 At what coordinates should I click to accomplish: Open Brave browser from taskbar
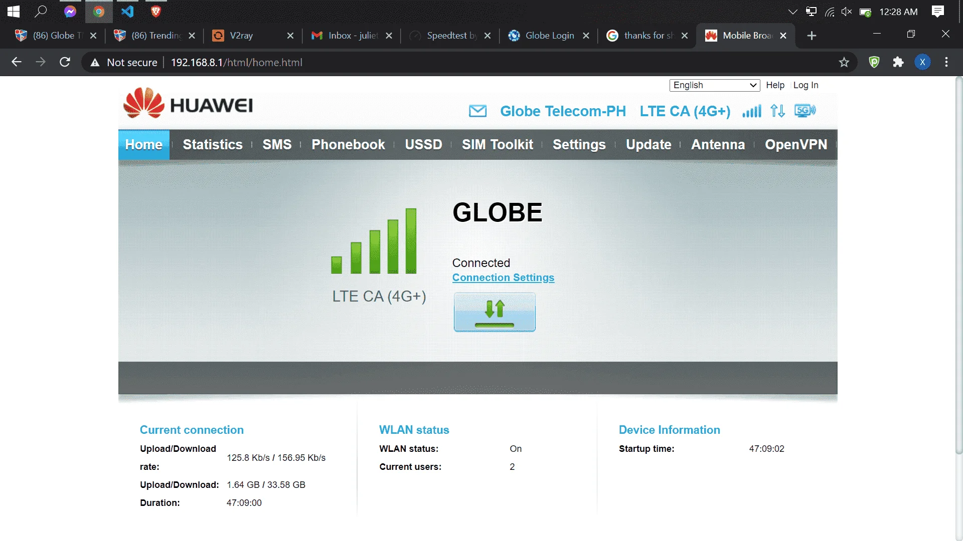click(156, 12)
